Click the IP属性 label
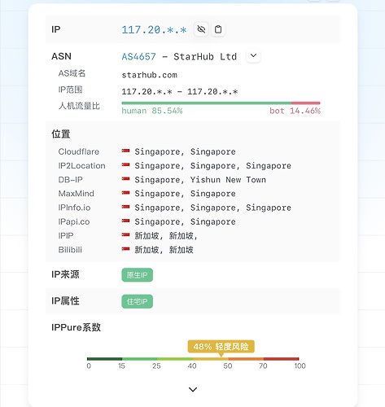The width and height of the screenshot is (385, 407). 65,301
